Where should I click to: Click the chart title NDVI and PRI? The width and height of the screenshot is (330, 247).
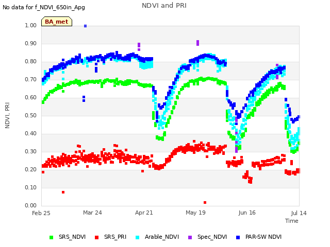point(164,6)
